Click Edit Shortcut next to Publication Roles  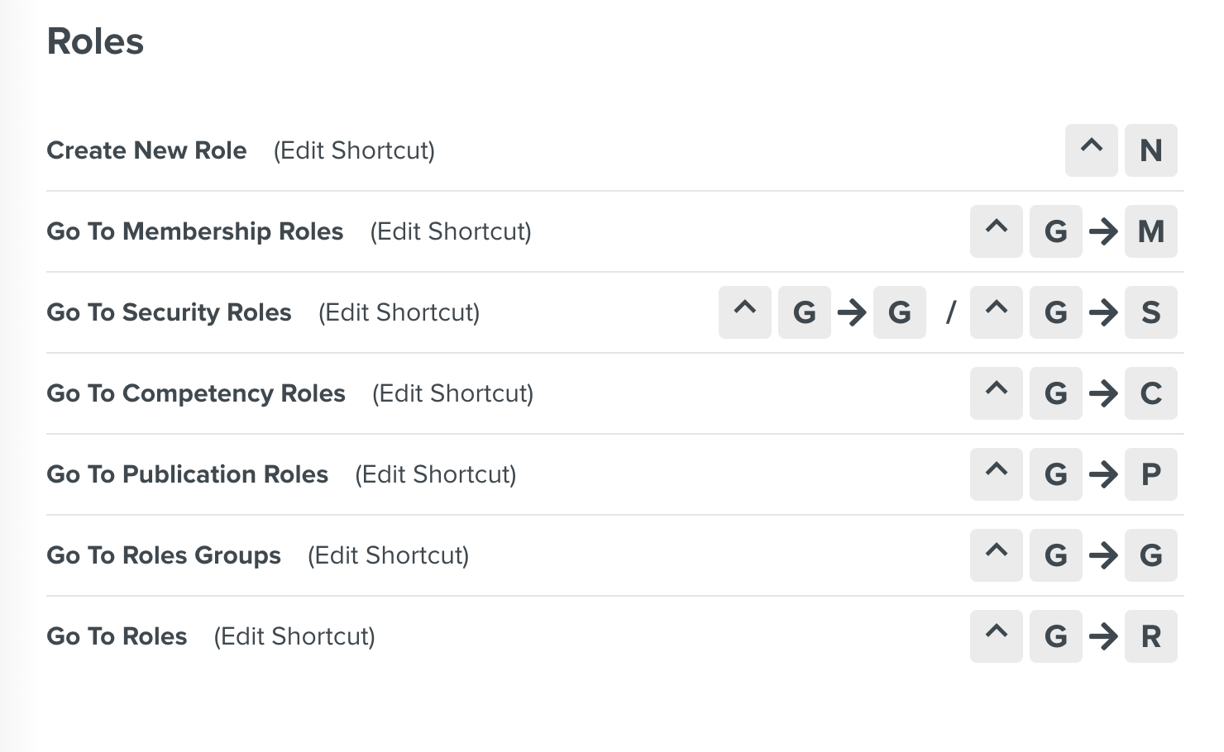point(435,474)
